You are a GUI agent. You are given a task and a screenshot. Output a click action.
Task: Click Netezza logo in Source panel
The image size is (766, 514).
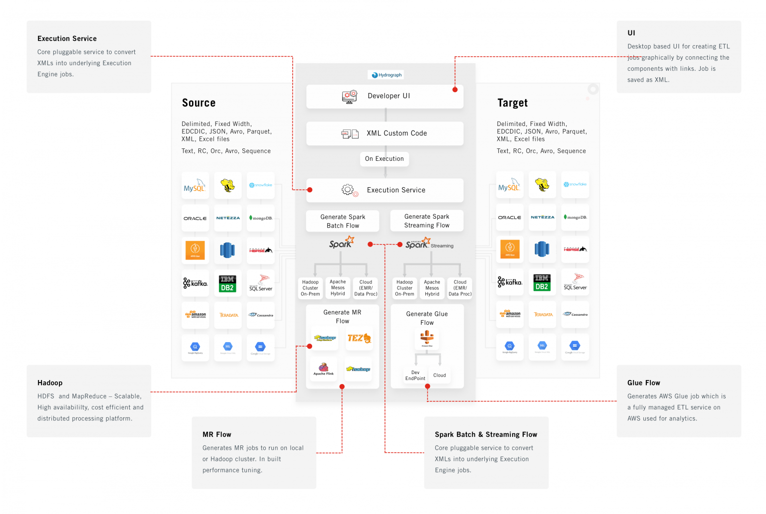228,218
